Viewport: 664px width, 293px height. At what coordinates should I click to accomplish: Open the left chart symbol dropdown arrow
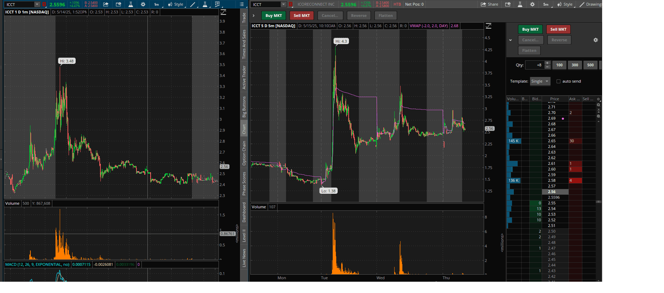[x=37, y=4]
